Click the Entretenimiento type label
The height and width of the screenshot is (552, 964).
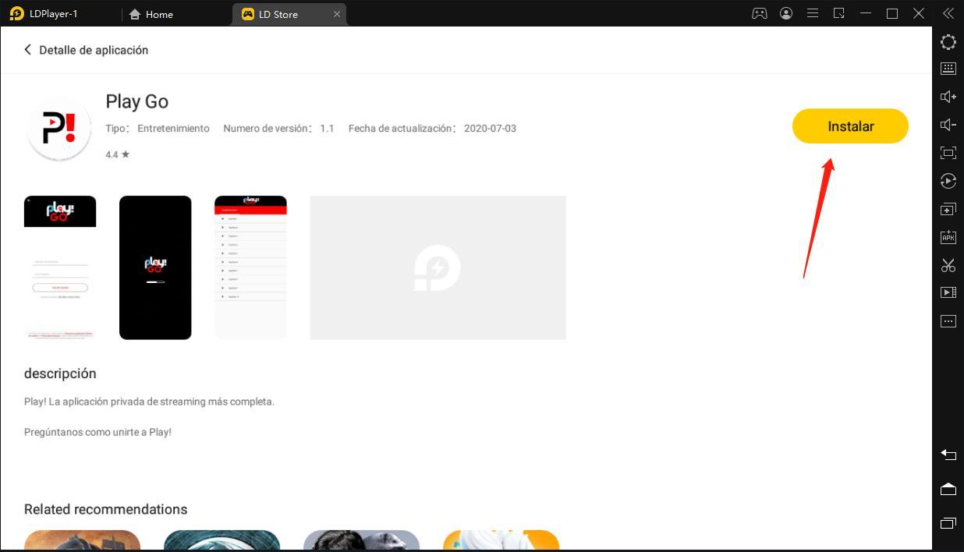point(173,128)
